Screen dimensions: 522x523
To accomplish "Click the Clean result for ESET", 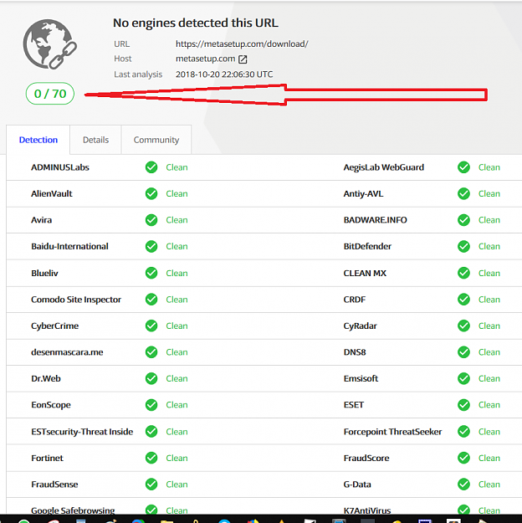I will click(x=489, y=405).
